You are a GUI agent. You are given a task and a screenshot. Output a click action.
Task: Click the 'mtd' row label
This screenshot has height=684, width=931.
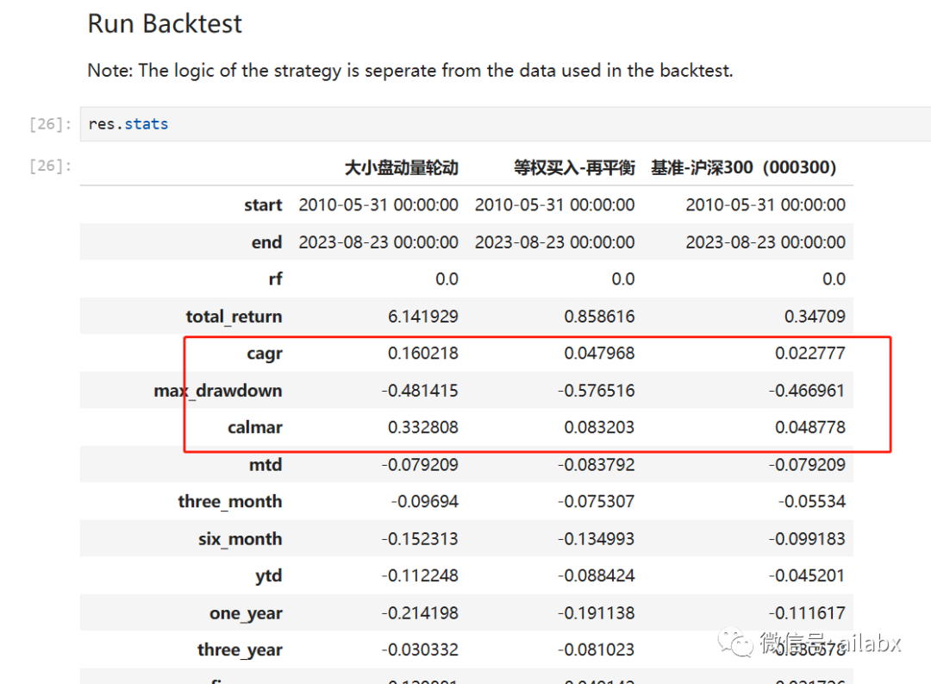[266, 465]
